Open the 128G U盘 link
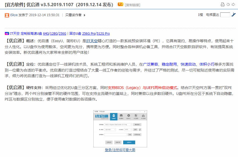 pos(54,34)
